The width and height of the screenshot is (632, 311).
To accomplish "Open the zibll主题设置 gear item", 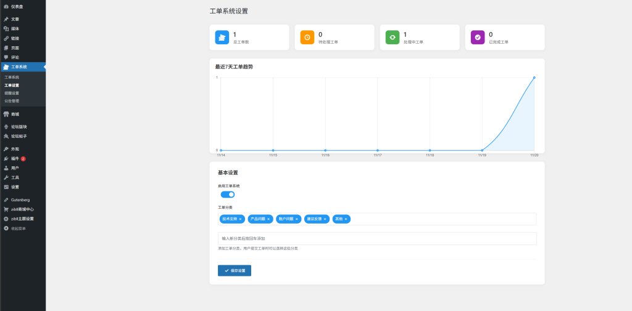I will pyautogui.click(x=22, y=219).
